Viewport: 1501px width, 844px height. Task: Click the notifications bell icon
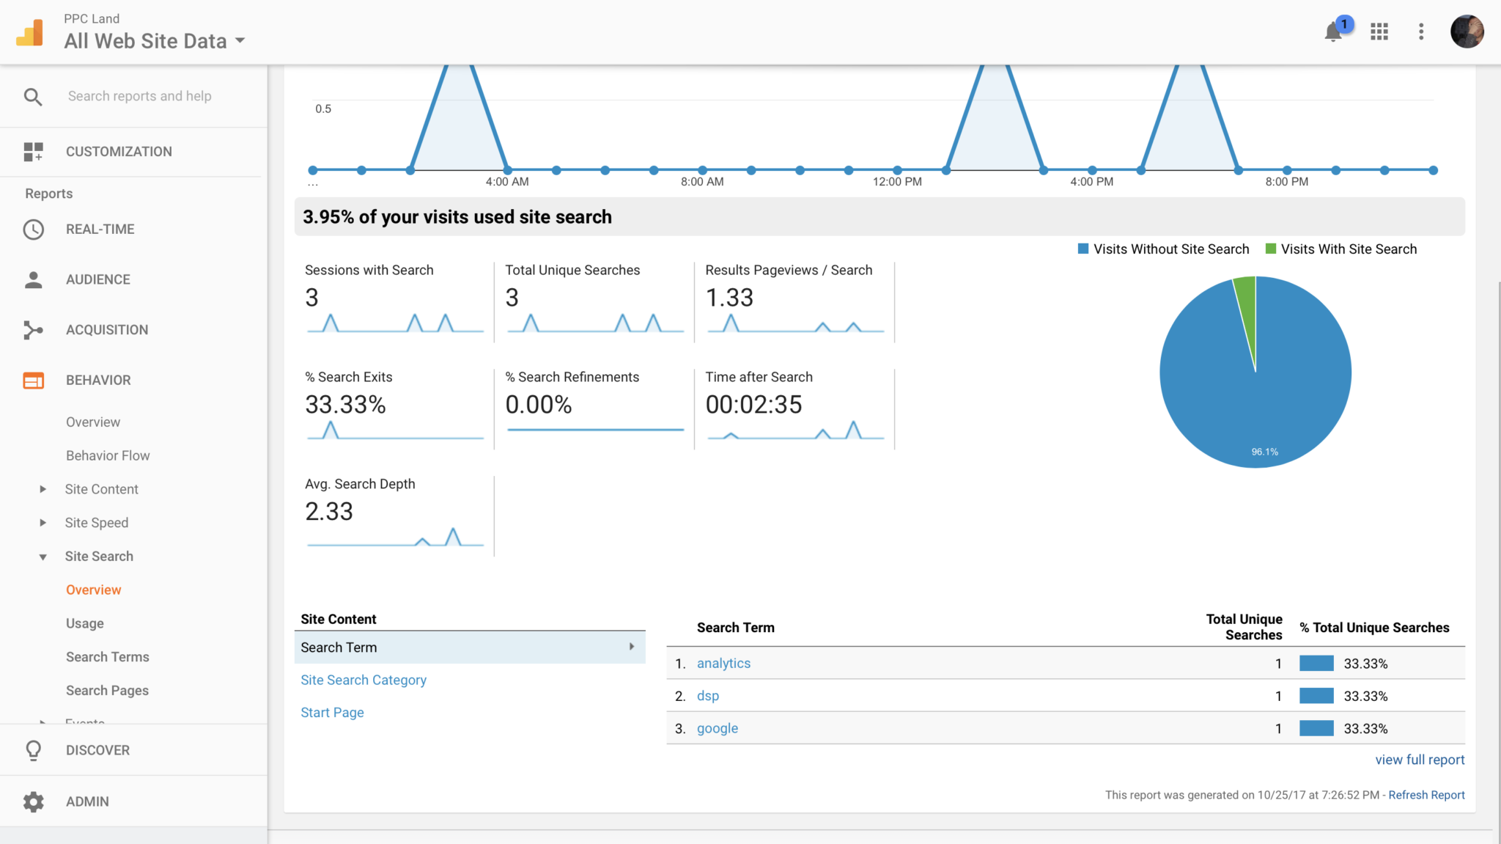pyautogui.click(x=1333, y=32)
